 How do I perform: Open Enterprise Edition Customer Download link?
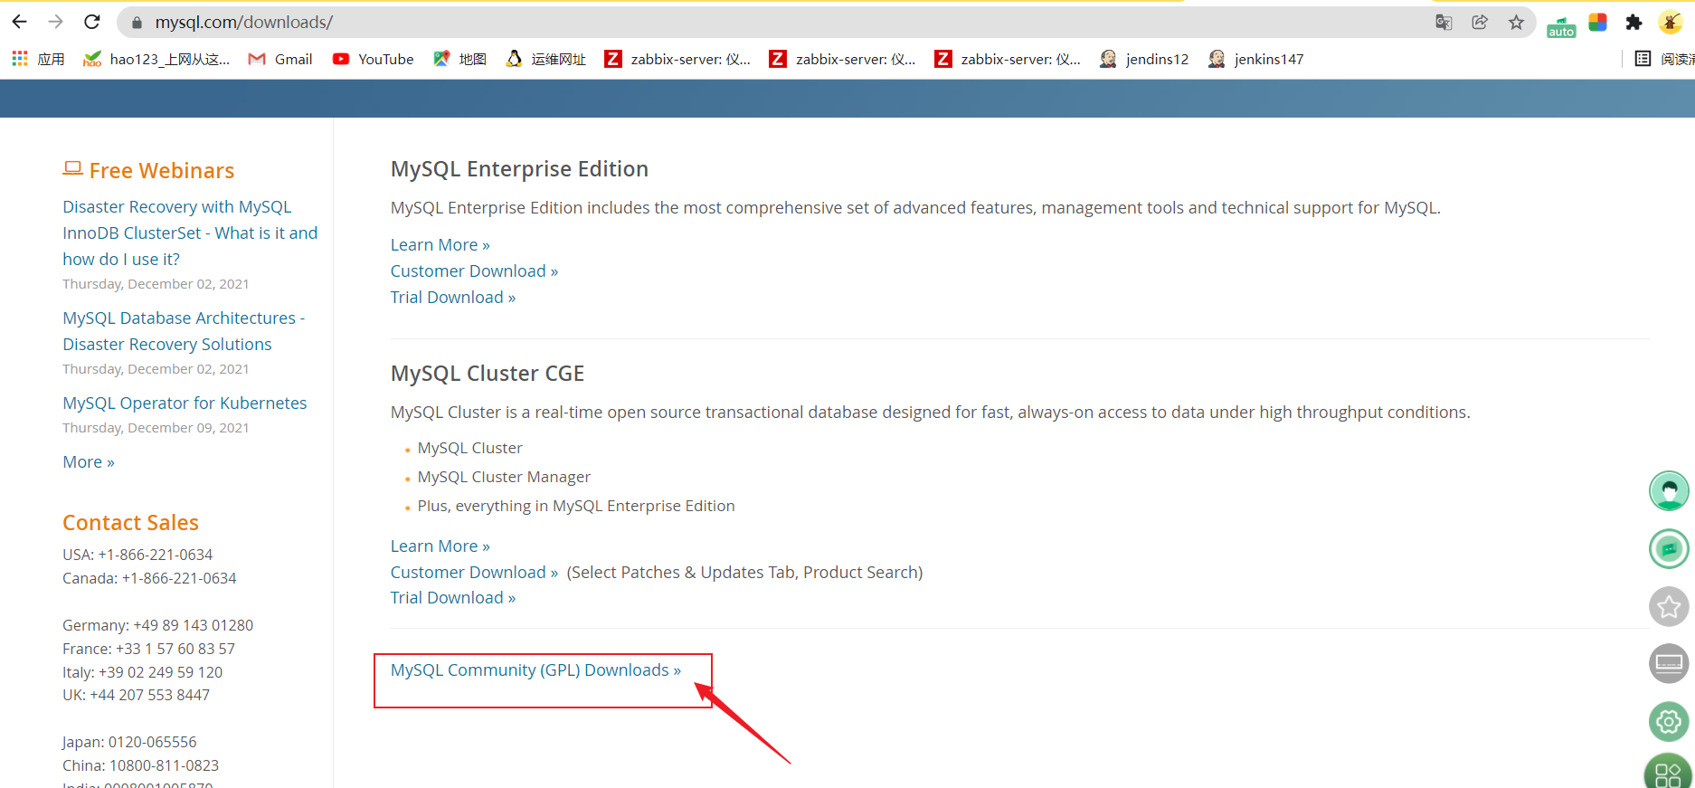point(474,271)
